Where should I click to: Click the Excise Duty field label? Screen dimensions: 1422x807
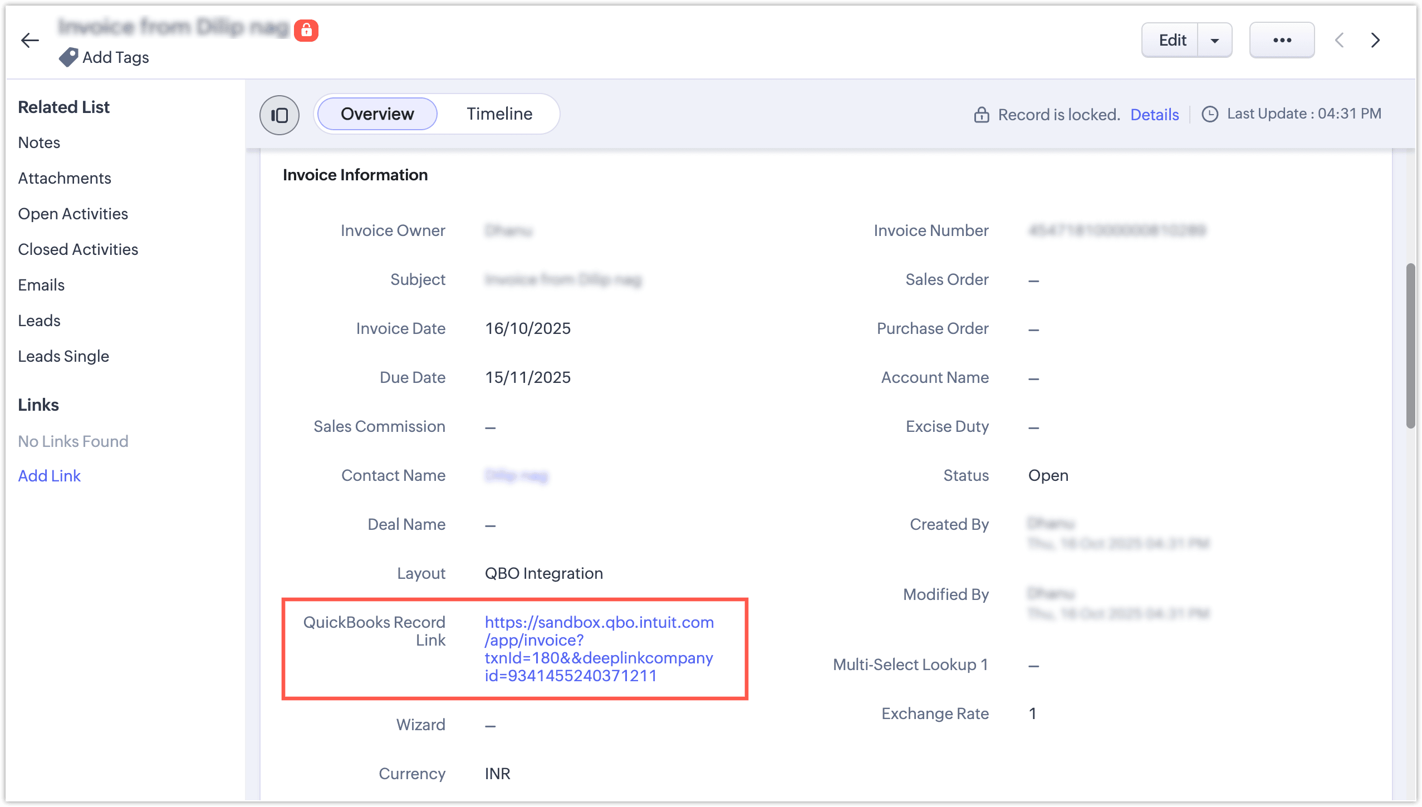[x=948, y=427]
